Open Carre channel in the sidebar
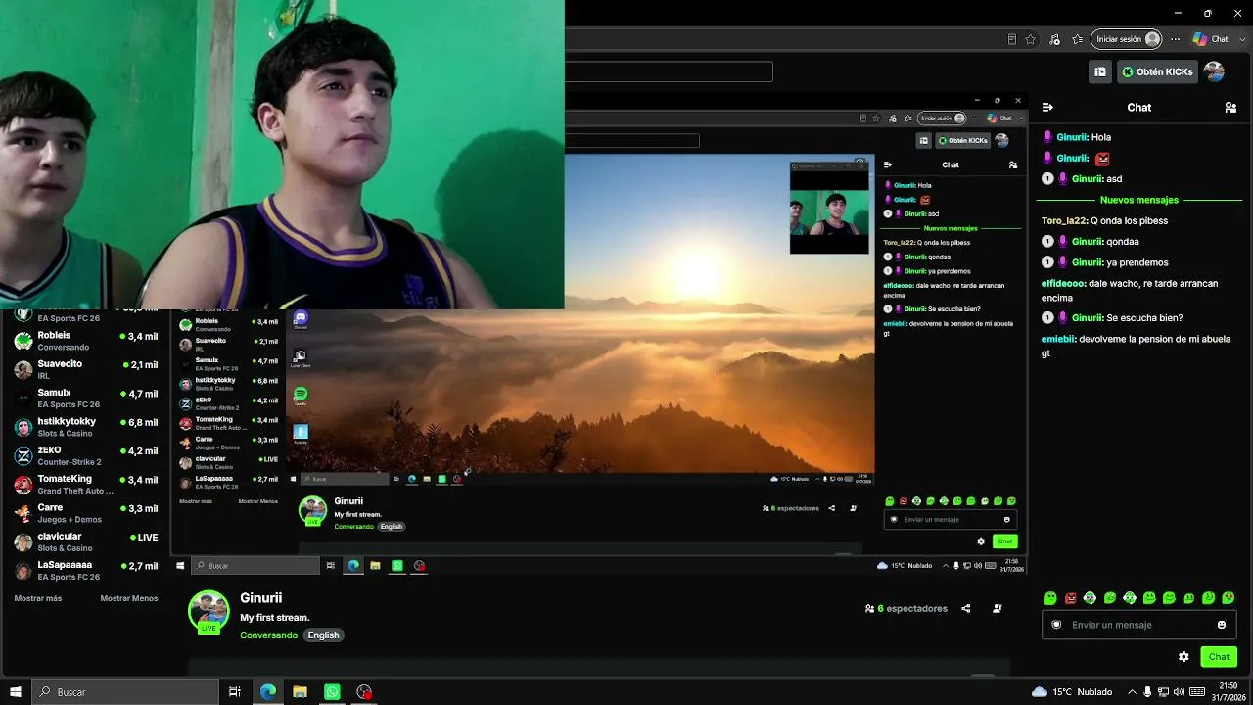Image resolution: width=1253 pixels, height=705 pixels. pos(85,513)
